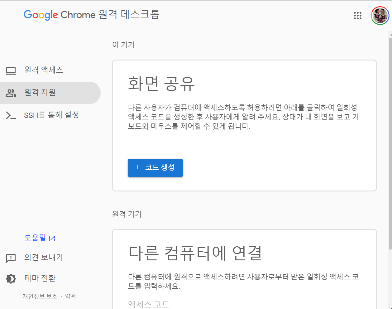Image resolution: width=392 pixels, height=309 pixels.
Task: Focus the 액세스 코드 input field
Action: [x=244, y=304]
